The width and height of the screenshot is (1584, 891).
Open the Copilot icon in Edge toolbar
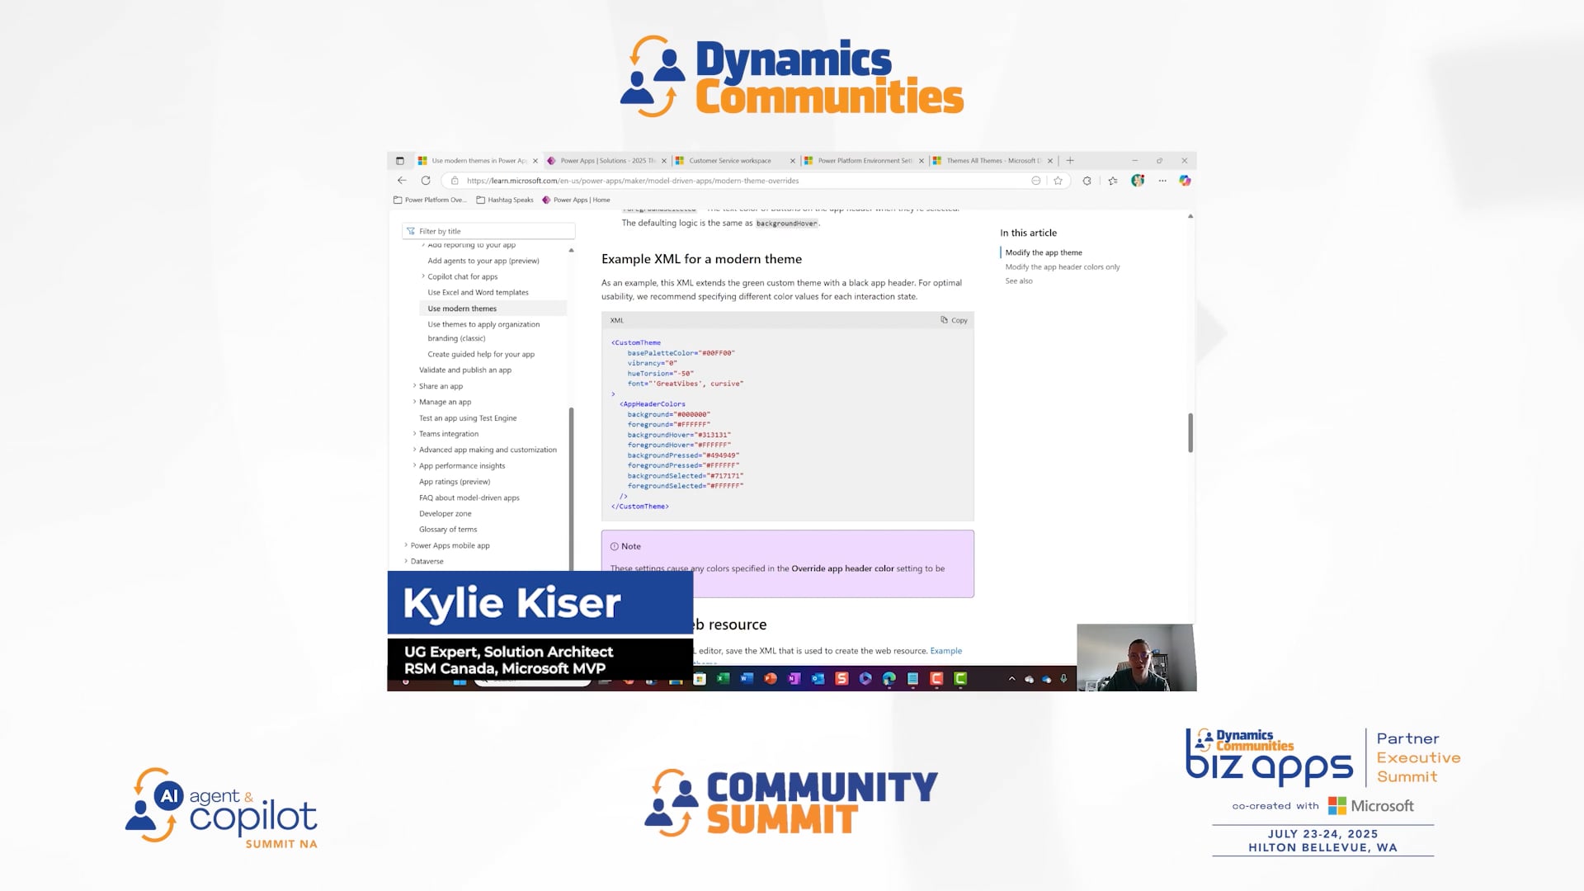pyautogui.click(x=1185, y=181)
